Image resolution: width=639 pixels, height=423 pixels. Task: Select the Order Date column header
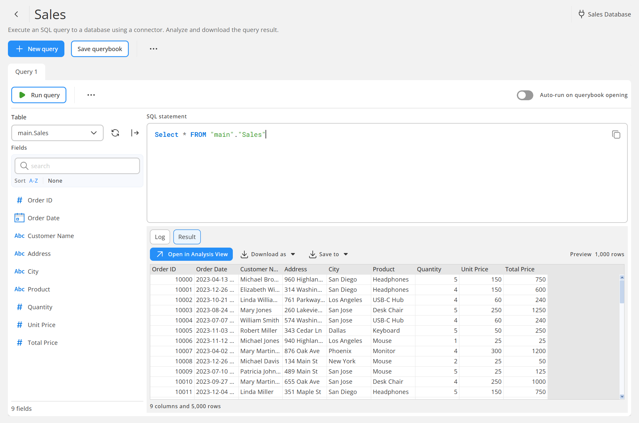(216, 269)
